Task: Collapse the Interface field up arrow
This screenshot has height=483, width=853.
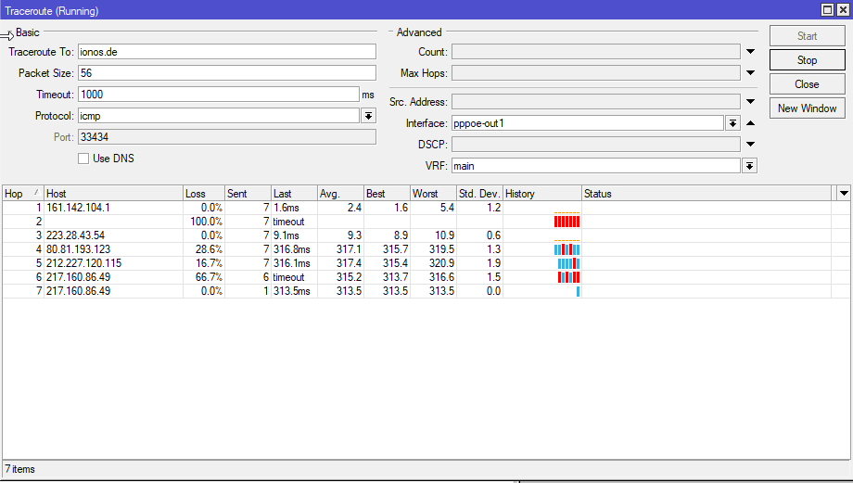Action: point(750,123)
